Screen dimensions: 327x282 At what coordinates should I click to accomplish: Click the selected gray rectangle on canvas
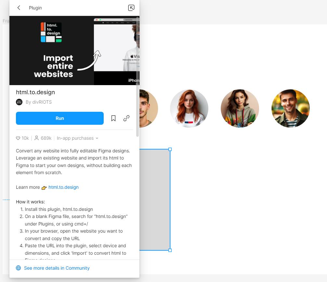coord(155,200)
